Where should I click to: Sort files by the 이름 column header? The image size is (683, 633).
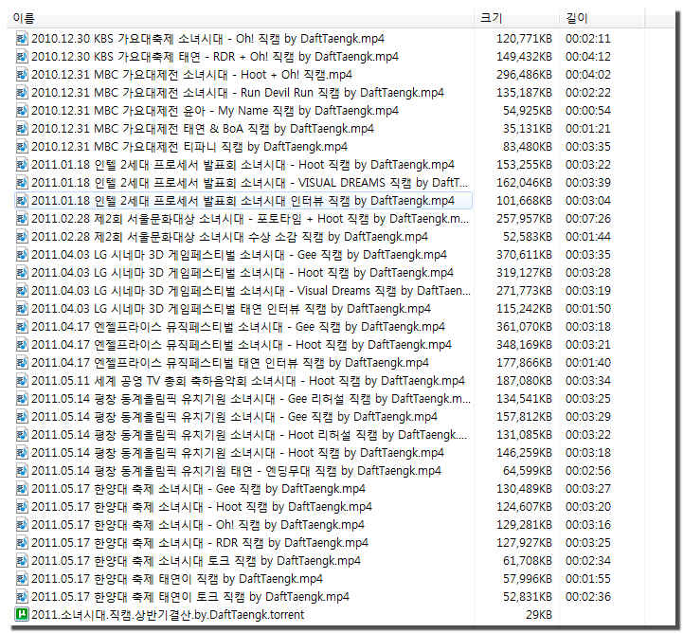tap(24, 18)
